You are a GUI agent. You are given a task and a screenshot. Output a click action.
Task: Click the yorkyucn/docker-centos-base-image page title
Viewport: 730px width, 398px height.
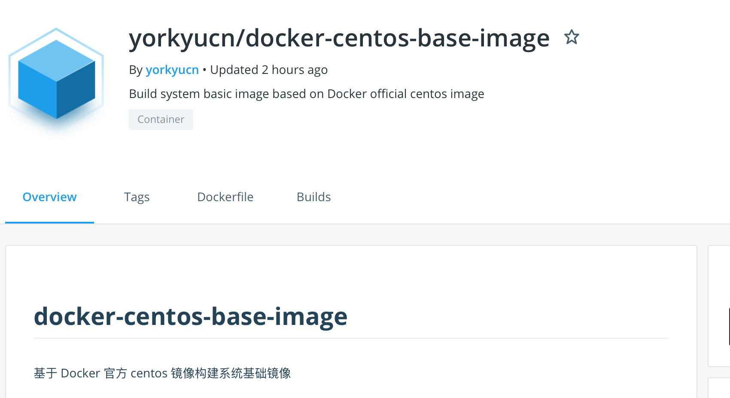(339, 38)
